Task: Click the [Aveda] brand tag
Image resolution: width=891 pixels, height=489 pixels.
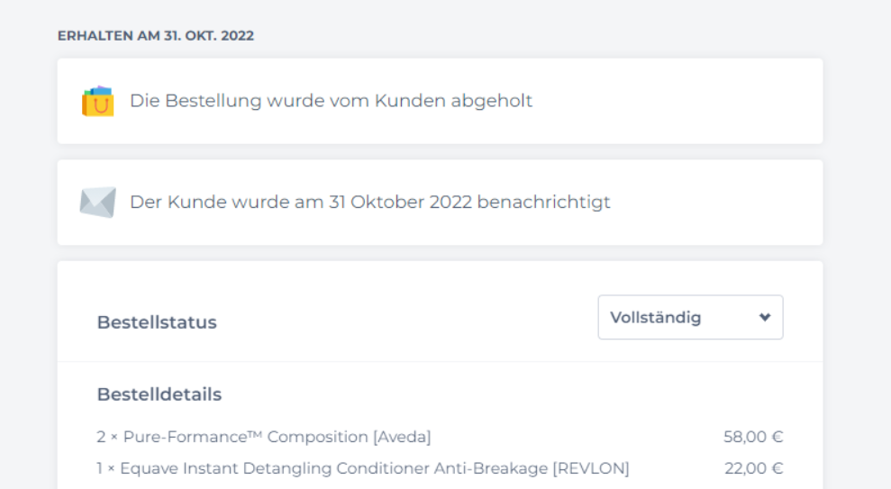Action: (402, 437)
